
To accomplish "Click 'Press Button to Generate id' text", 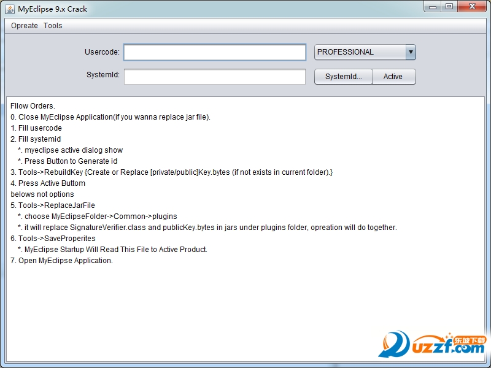I will pos(71,161).
